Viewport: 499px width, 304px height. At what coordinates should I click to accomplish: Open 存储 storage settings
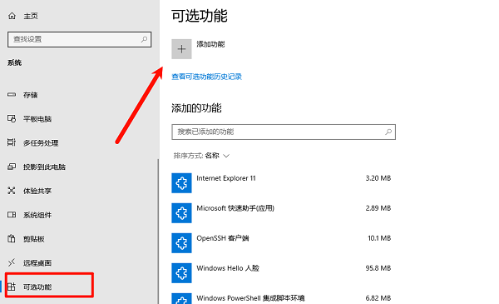30,95
